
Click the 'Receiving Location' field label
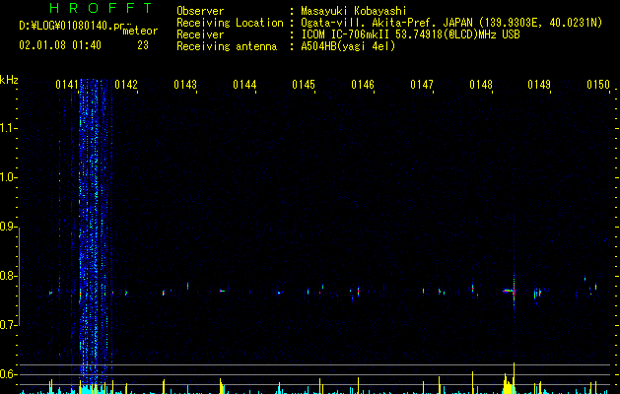click(230, 23)
